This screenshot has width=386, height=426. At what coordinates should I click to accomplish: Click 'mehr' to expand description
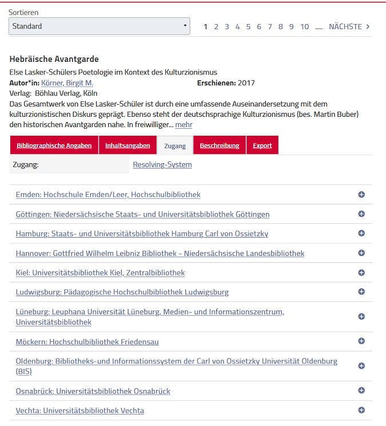click(x=184, y=124)
